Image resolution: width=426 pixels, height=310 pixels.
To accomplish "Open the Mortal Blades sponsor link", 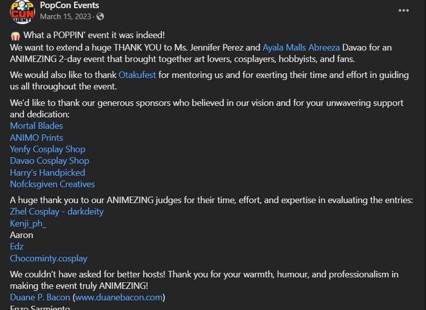I will pos(36,126).
